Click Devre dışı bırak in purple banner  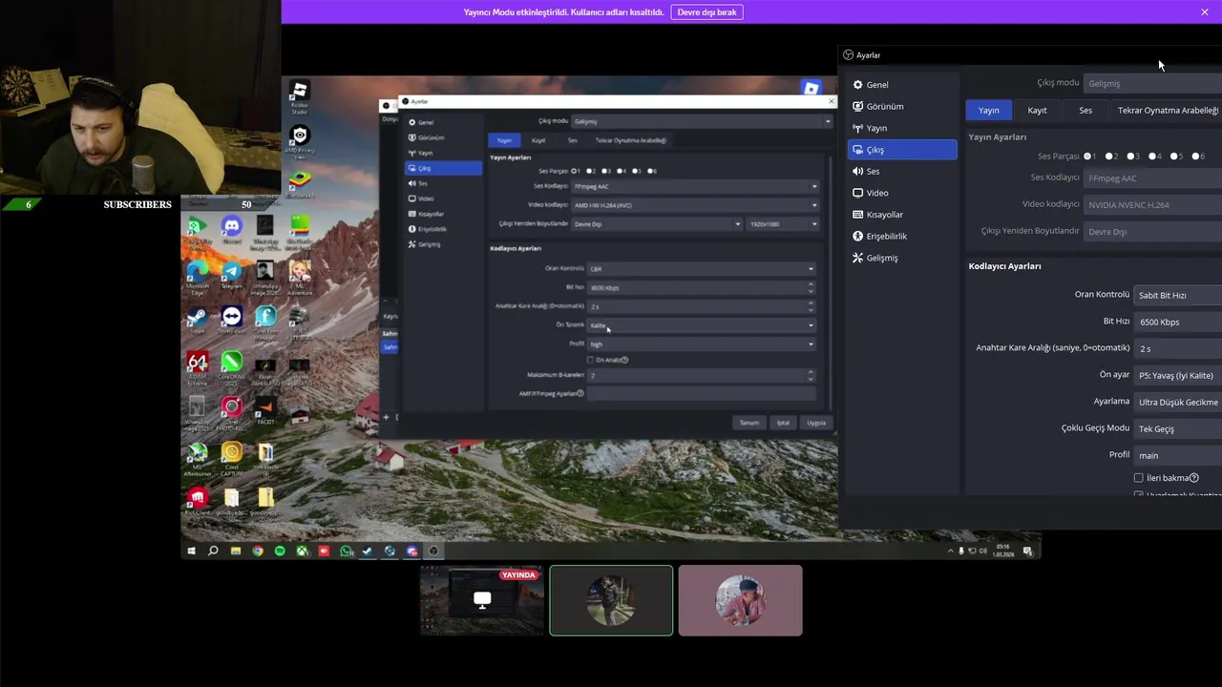[707, 12]
